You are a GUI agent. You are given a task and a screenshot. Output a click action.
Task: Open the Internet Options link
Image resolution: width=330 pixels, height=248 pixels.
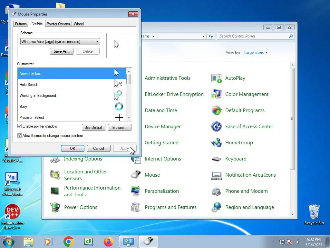pyautogui.click(x=163, y=159)
